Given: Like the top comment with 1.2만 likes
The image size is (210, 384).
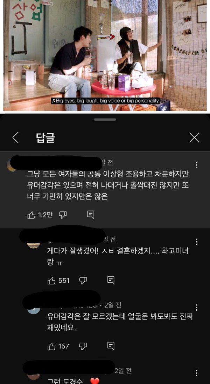Looking at the screenshot, I should click(x=31, y=215).
